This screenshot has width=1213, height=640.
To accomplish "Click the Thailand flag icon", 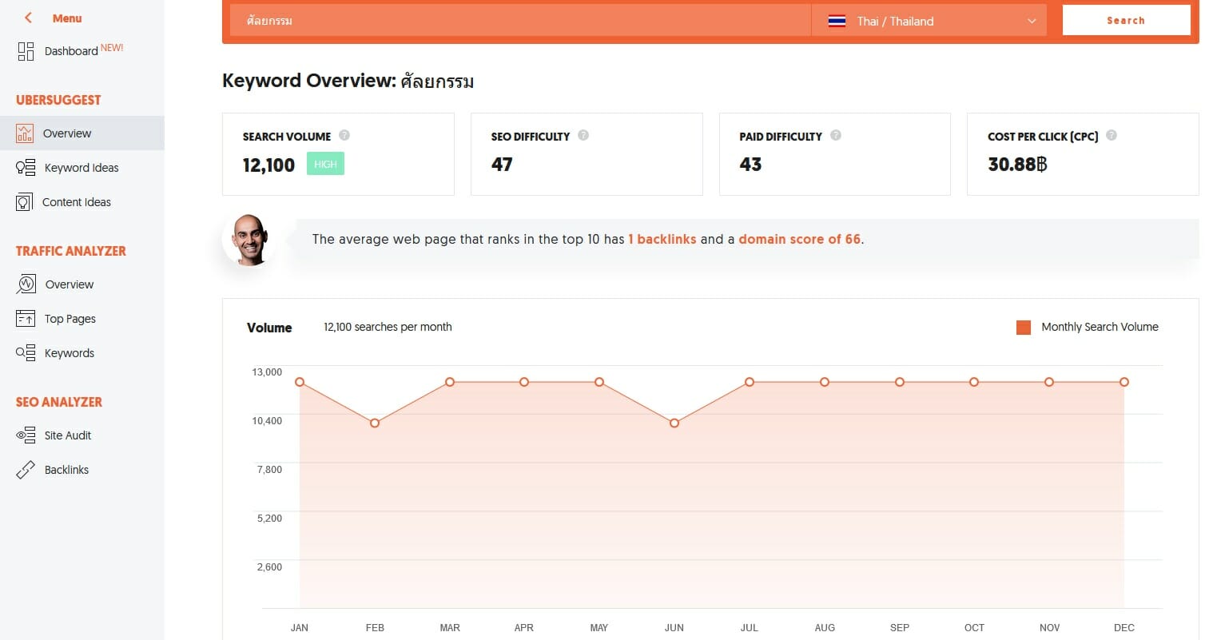I will [x=837, y=22].
